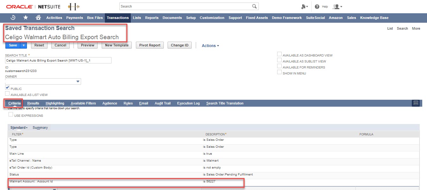Switch to the Execution Log tab
The height and width of the screenshot is (190, 427).
(188, 103)
